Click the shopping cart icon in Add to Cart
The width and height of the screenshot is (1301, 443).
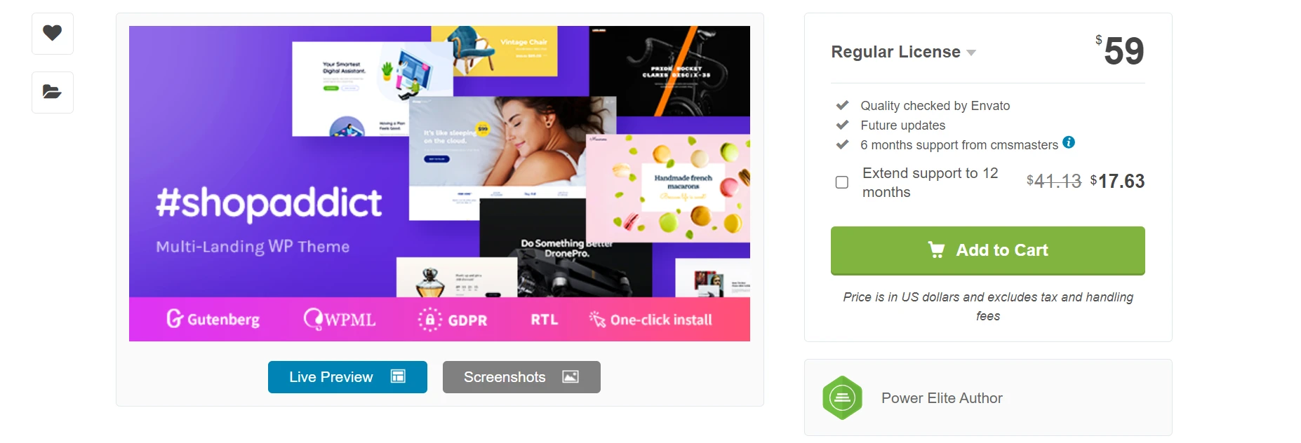point(936,250)
